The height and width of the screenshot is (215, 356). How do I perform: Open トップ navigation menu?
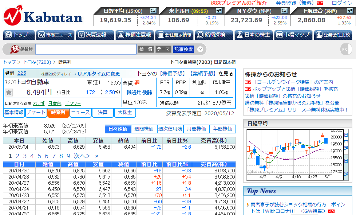tap(19, 35)
